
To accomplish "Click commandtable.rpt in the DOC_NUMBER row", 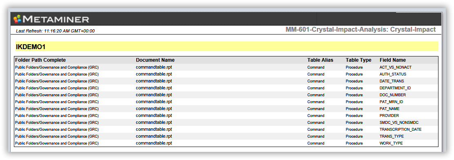I will coord(154,95).
